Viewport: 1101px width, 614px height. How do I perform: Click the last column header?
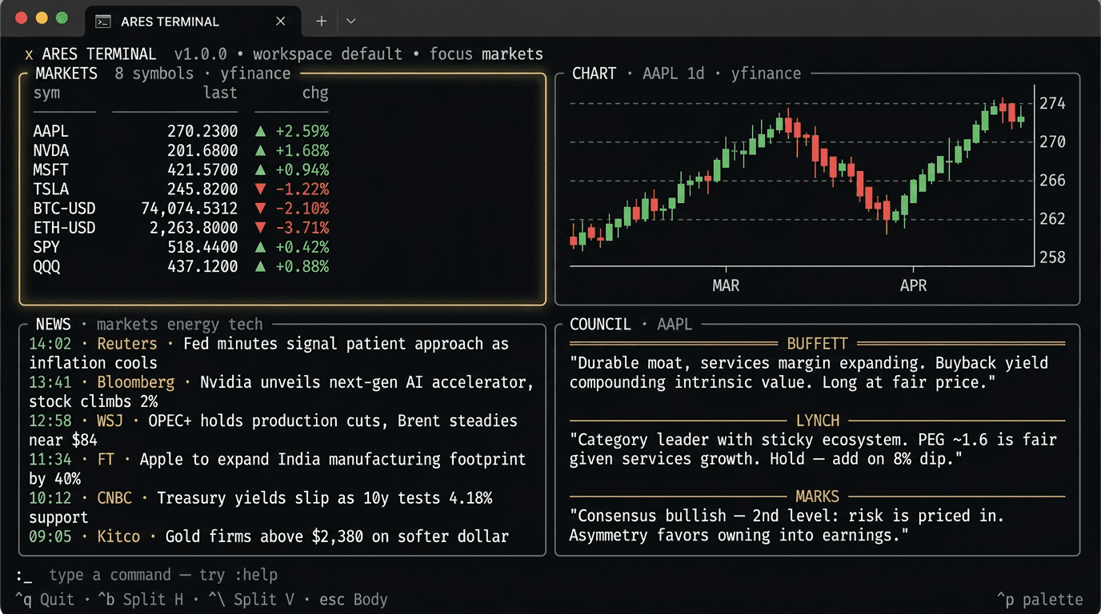coord(220,94)
